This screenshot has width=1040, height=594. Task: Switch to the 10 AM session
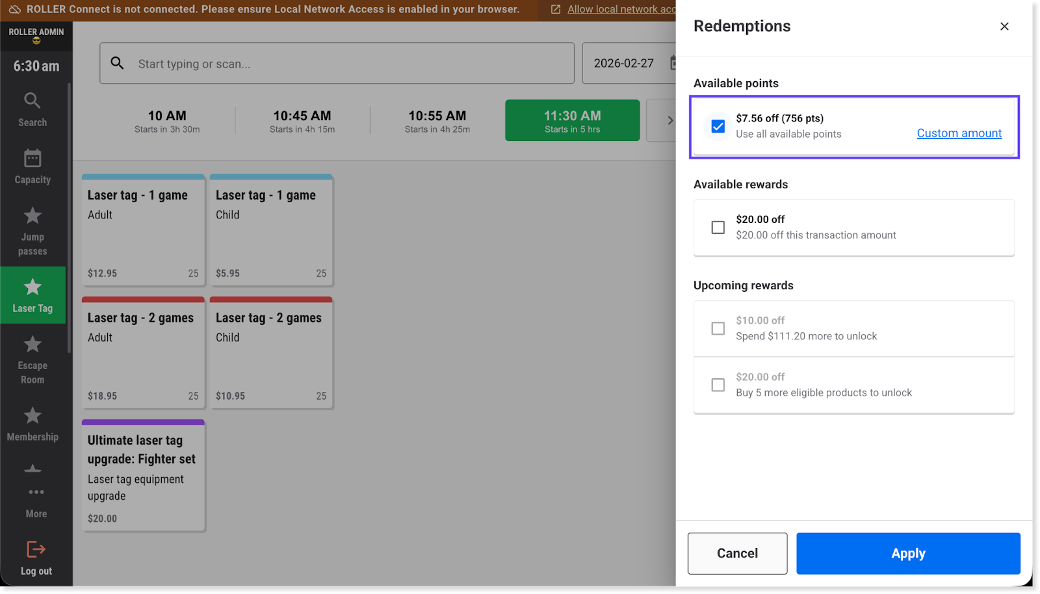pyautogui.click(x=167, y=120)
